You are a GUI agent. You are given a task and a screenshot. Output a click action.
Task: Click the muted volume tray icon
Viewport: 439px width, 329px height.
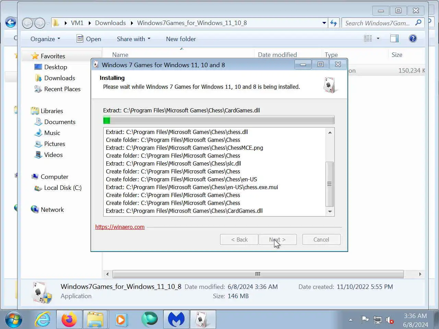coord(389,320)
